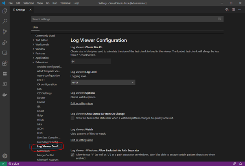
Task: Expand the Text Editor settings category
Action: coord(41,40)
